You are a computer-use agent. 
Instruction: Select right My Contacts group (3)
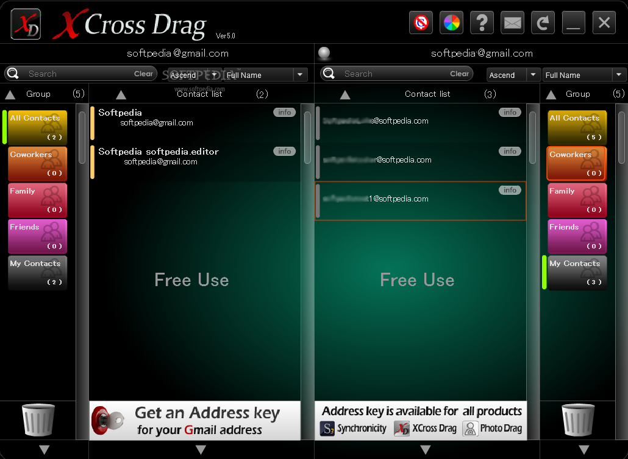577,273
